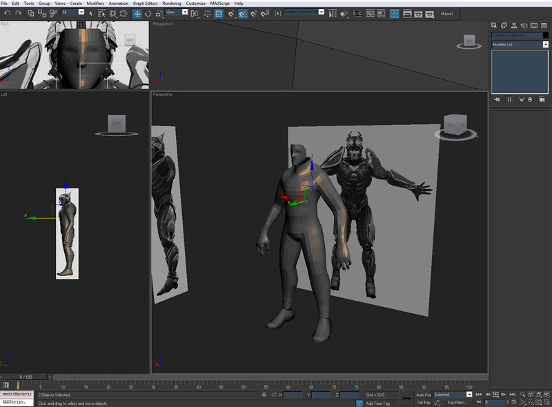The height and width of the screenshot is (407, 552).
Task: Click the ViewCube in the Left viewport
Action: [117, 125]
